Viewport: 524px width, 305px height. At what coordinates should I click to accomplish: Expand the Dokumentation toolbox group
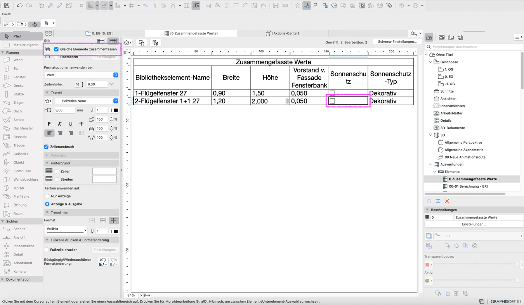coord(3,279)
